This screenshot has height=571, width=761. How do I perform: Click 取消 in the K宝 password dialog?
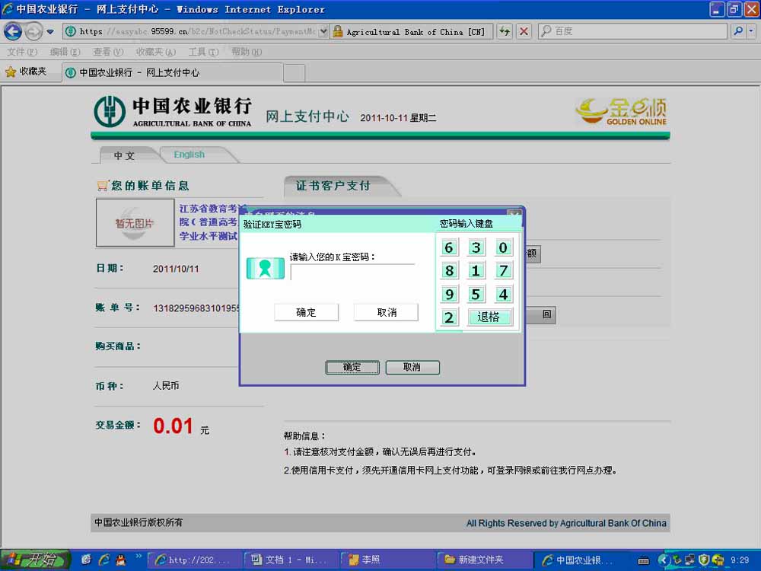point(386,312)
